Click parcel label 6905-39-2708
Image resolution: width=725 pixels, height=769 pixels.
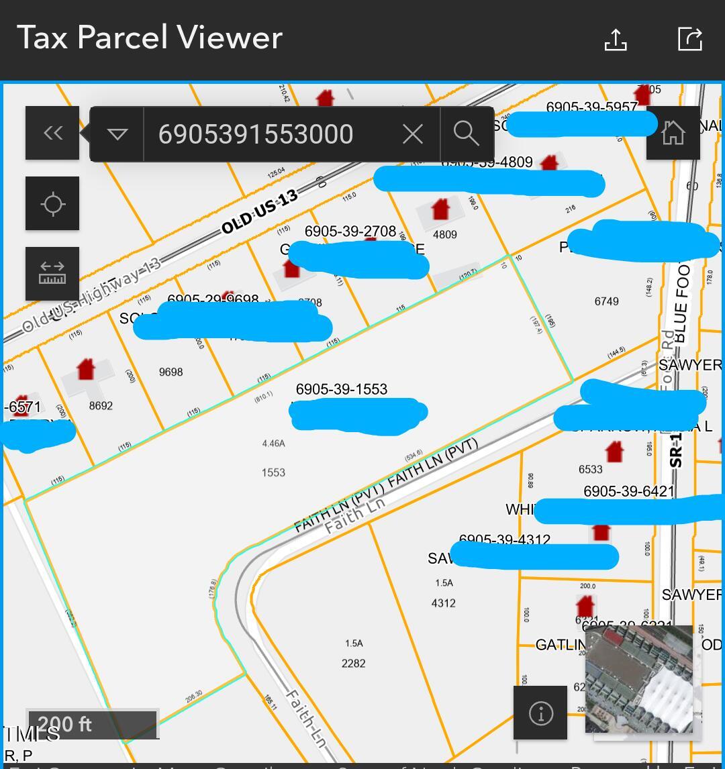tap(350, 231)
